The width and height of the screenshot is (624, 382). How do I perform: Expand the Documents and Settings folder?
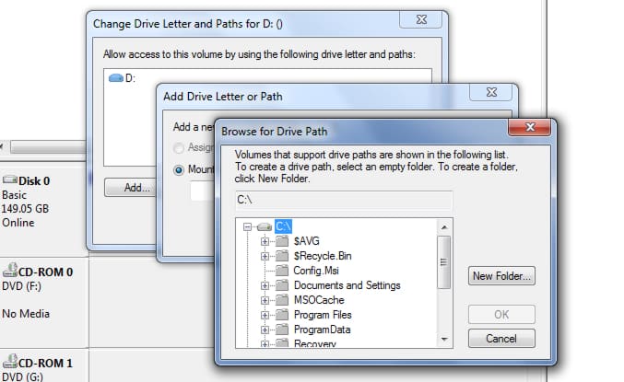pos(265,285)
